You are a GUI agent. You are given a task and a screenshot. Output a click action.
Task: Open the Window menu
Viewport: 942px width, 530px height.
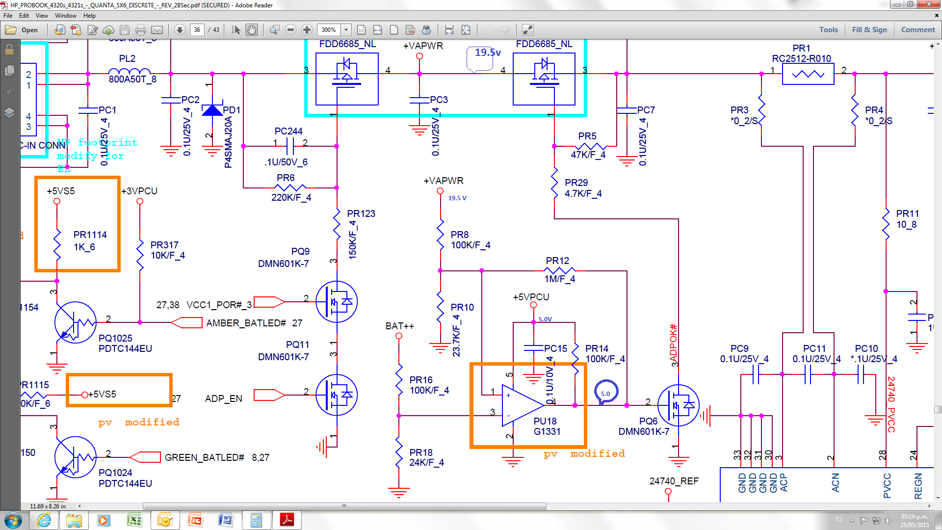[65, 16]
